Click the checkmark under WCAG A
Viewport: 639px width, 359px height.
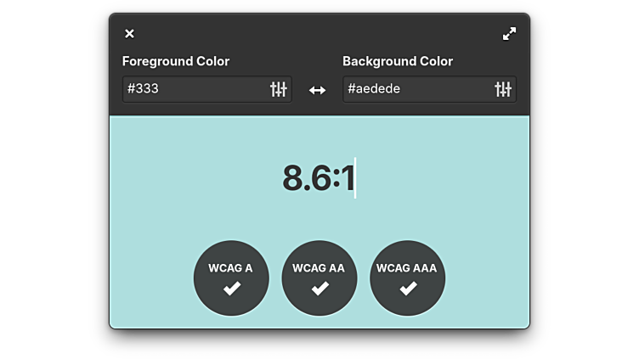click(231, 289)
